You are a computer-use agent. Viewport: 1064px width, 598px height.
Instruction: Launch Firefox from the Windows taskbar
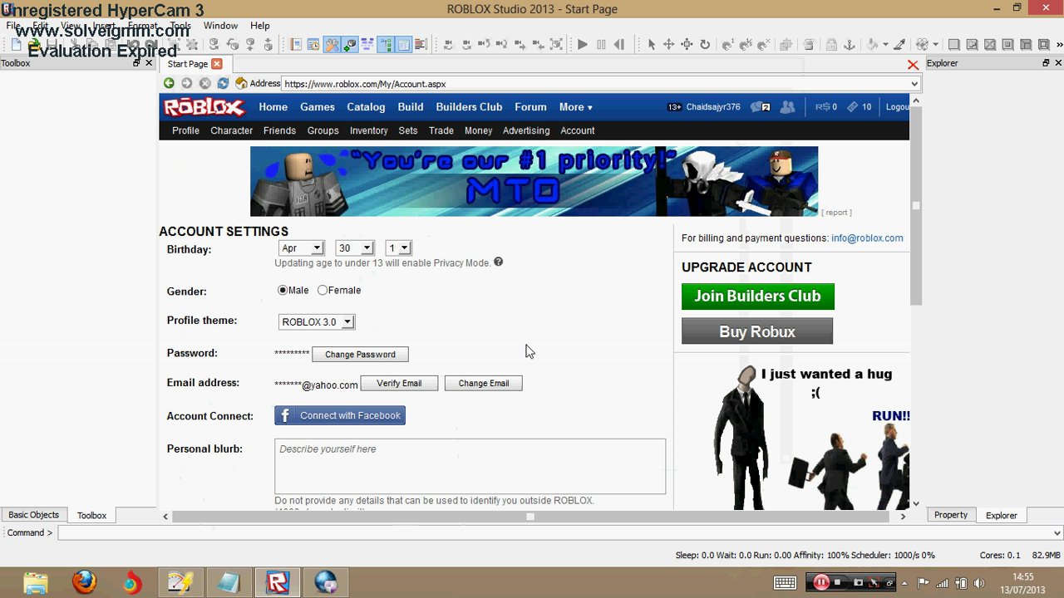click(84, 582)
